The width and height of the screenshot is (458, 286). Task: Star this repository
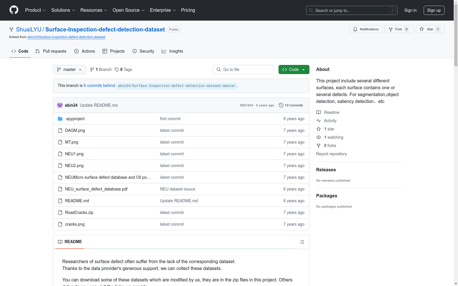(430, 29)
